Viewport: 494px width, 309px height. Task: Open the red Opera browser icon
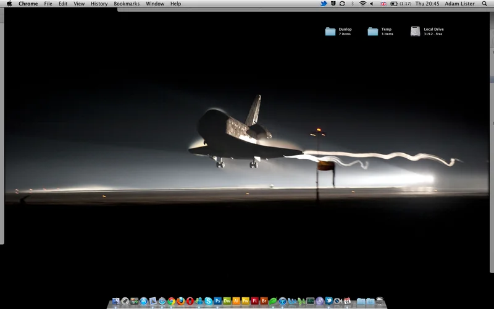point(190,301)
